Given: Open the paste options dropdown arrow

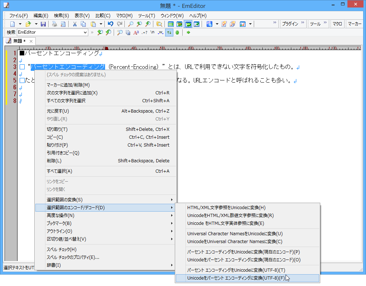Looking at the screenshot, I should click(100, 24).
